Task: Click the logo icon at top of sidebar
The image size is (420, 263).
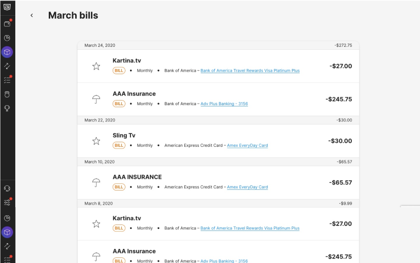Action: [x=7, y=7]
